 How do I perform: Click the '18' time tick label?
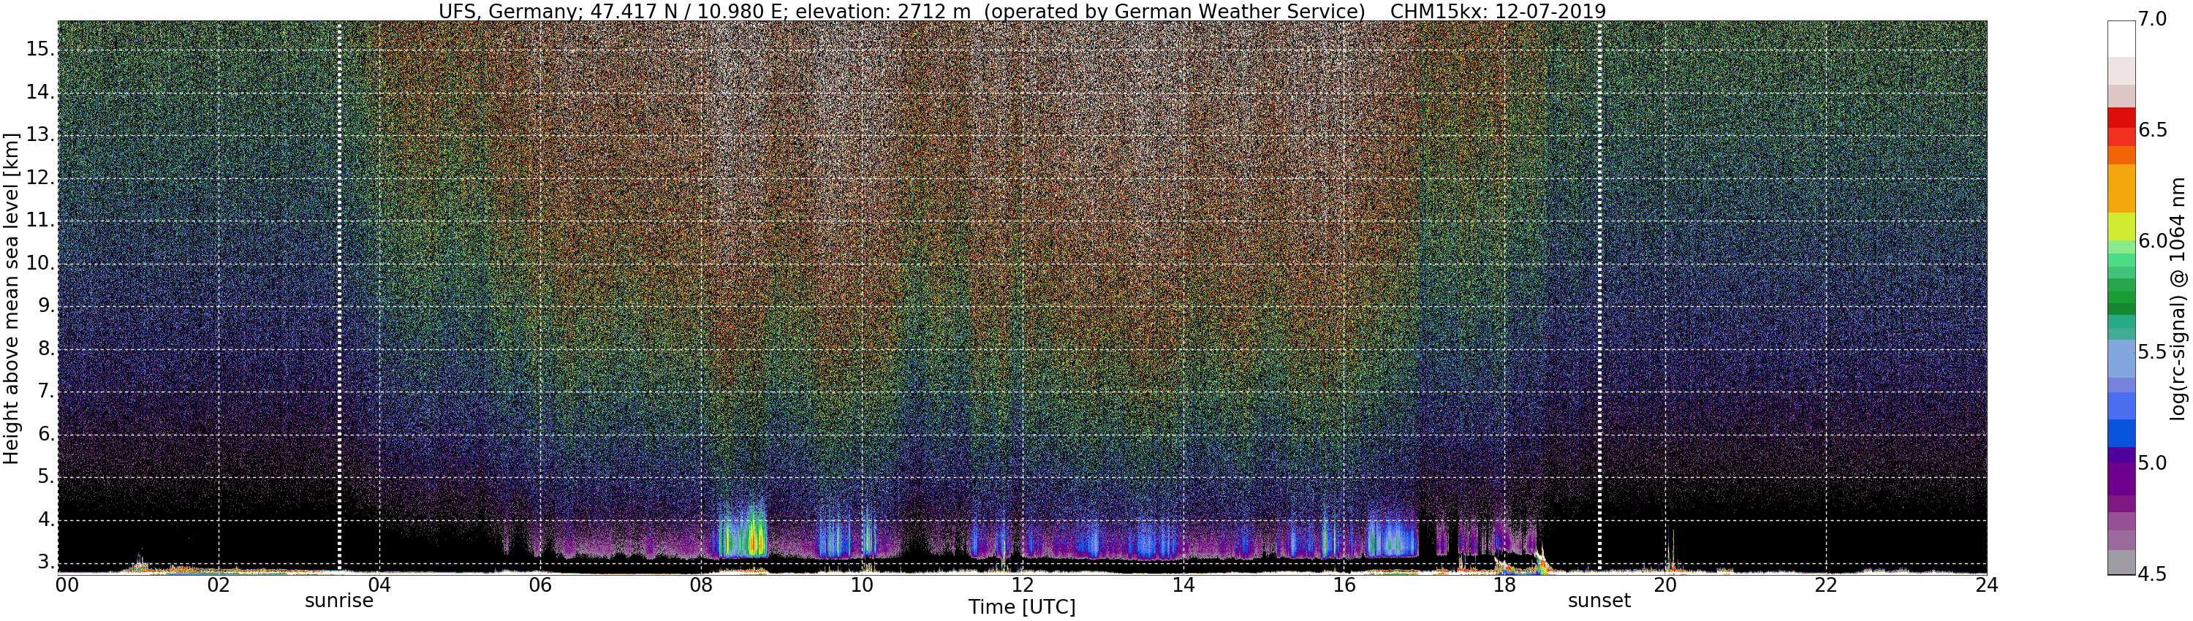[x=1504, y=585]
